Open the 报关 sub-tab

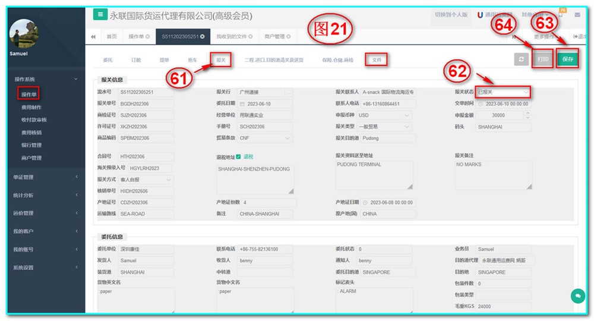point(221,60)
